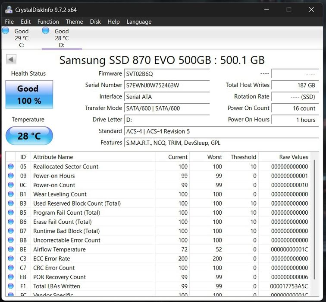Image resolution: width=326 pixels, height=302 pixels.
Task: Click the Firmware field SVT02B6Q
Action: pos(167,74)
